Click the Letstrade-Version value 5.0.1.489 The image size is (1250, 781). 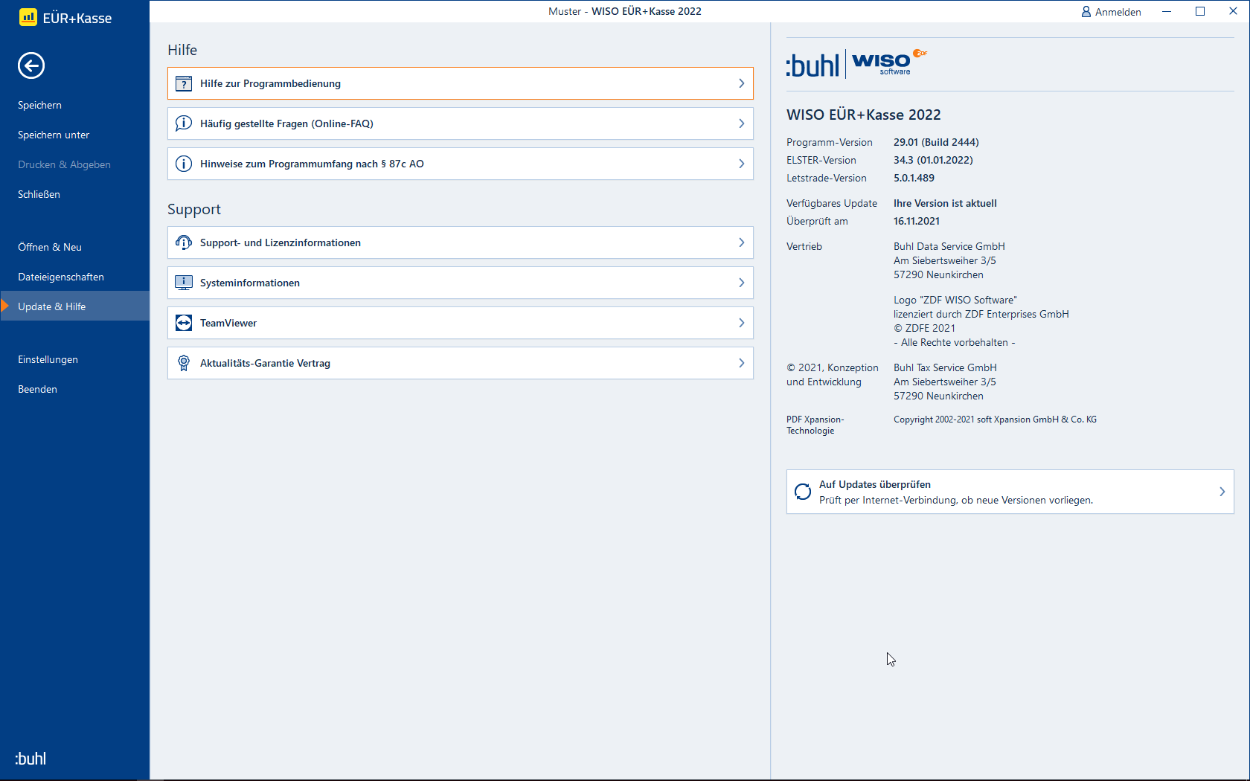[914, 178]
